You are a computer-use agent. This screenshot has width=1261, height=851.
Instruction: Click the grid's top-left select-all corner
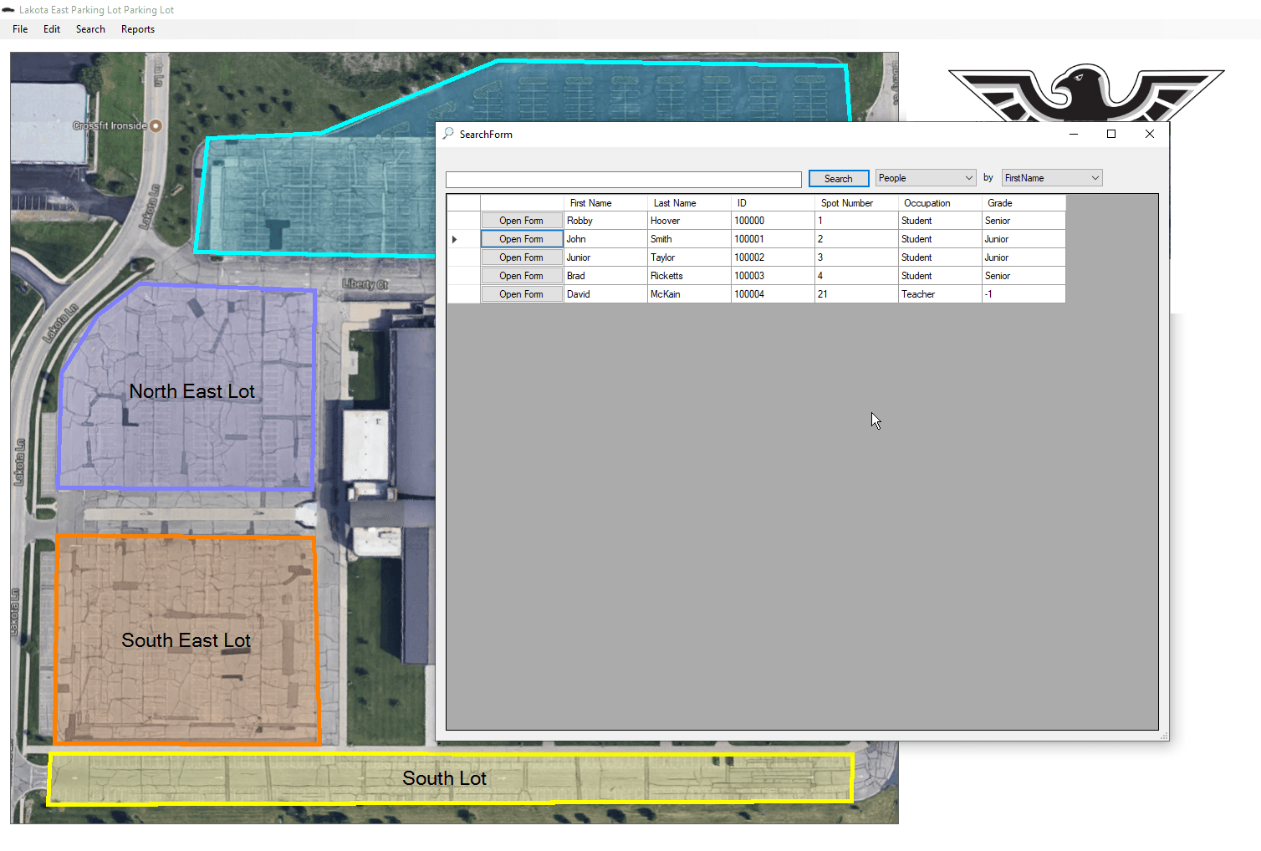point(463,203)
